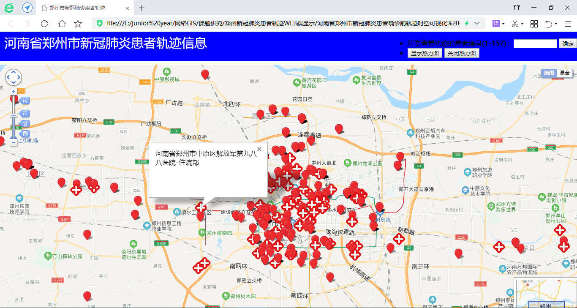Click 关闭热力图 to hide heatmap
The height and width of the screenshot is (308, 577).
pyautogui.click(x=462, y=53)
